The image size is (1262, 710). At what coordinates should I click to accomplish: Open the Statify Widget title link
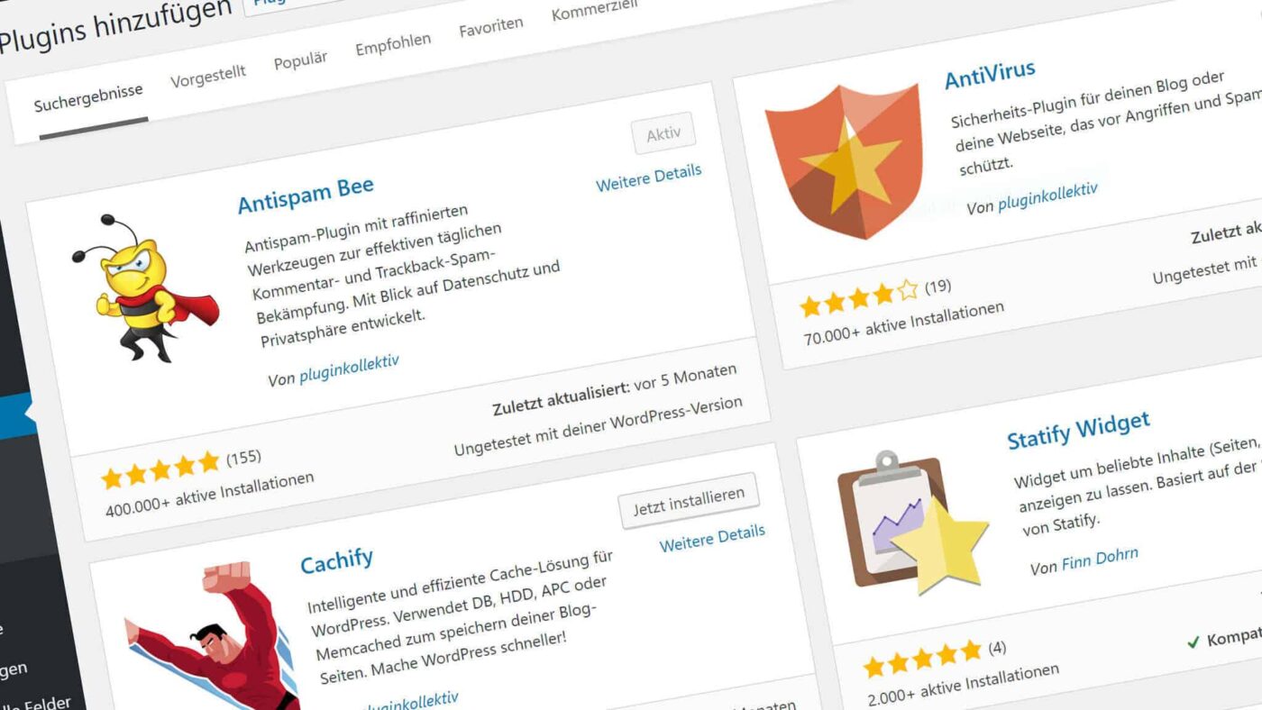(1078, 431)
